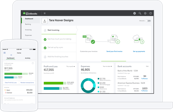Click the plus Create icon in top bar
Viewport: 173px width, 112px height.
(x=135, y=13)
